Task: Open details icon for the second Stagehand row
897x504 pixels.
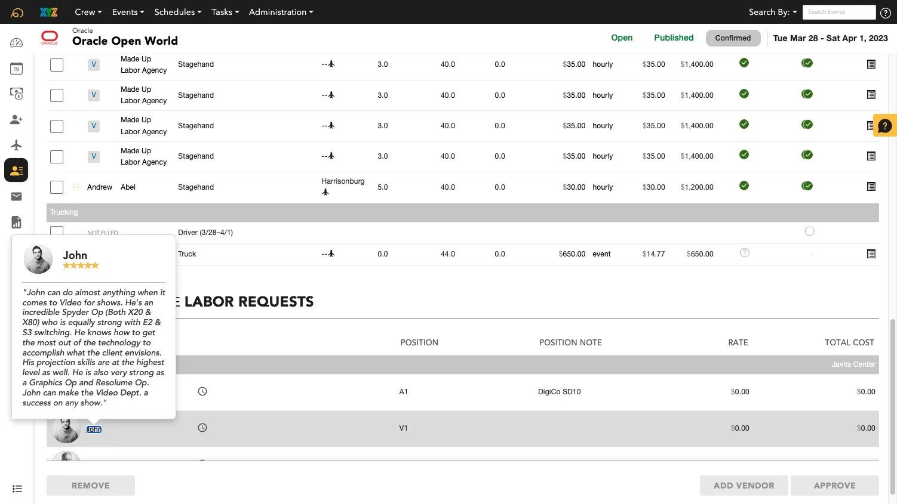Action: click(871, 95)
